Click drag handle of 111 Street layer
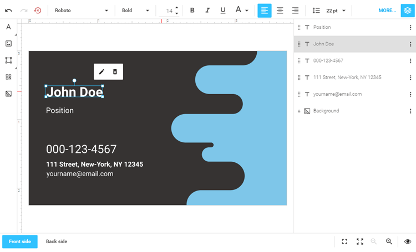 click(299, 78)
